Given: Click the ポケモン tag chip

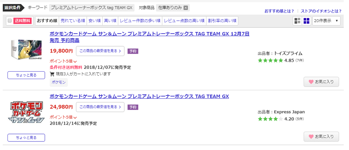Looking at the screenshot, I should click(x=59, y=82).
